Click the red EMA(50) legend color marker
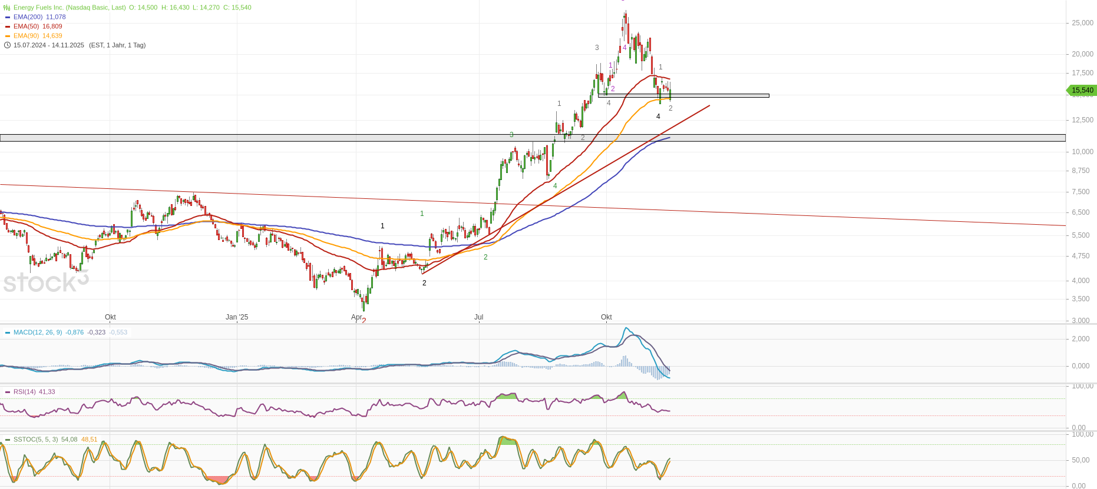This screenshot has height=489, width=1097. coord(8,26)
